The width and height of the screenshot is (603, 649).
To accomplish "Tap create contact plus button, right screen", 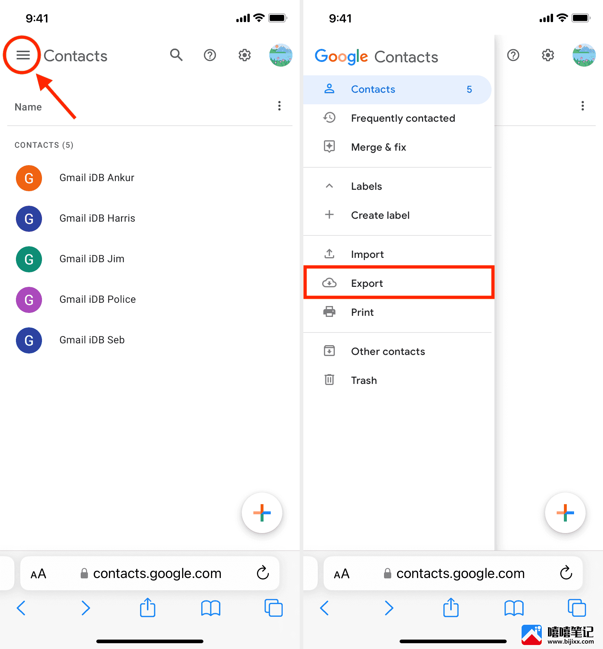I will [x=565, y=512].
